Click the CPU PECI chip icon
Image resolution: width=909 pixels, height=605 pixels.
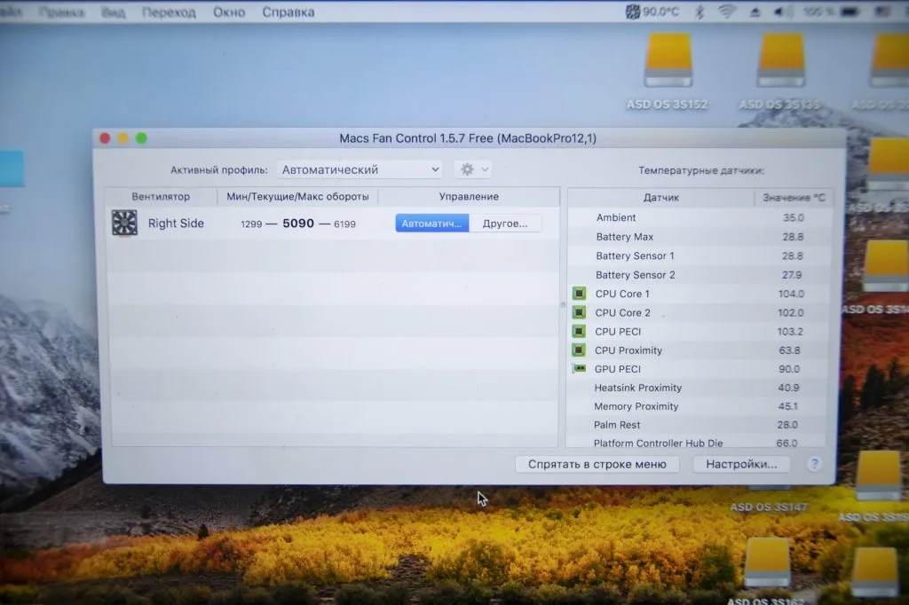[x=579, y=331]
